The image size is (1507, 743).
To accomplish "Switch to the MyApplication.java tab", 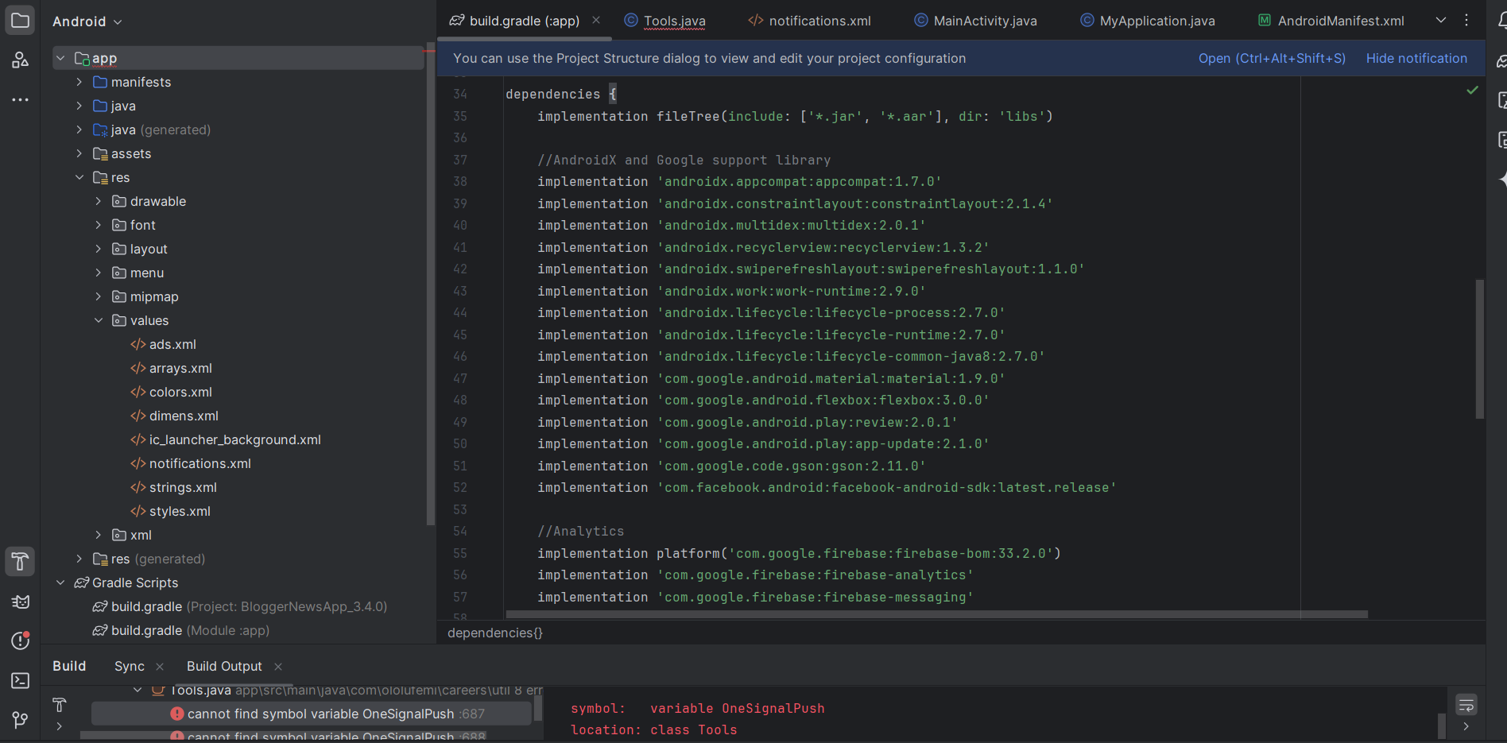I will 1148,21.
